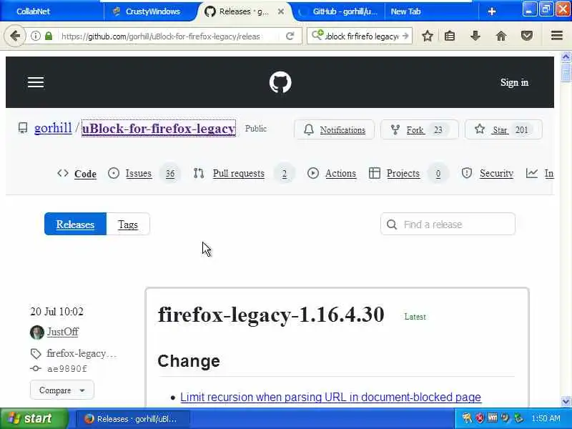Click the browser back arrow button

pyautogui.click(x=15, y=36)
